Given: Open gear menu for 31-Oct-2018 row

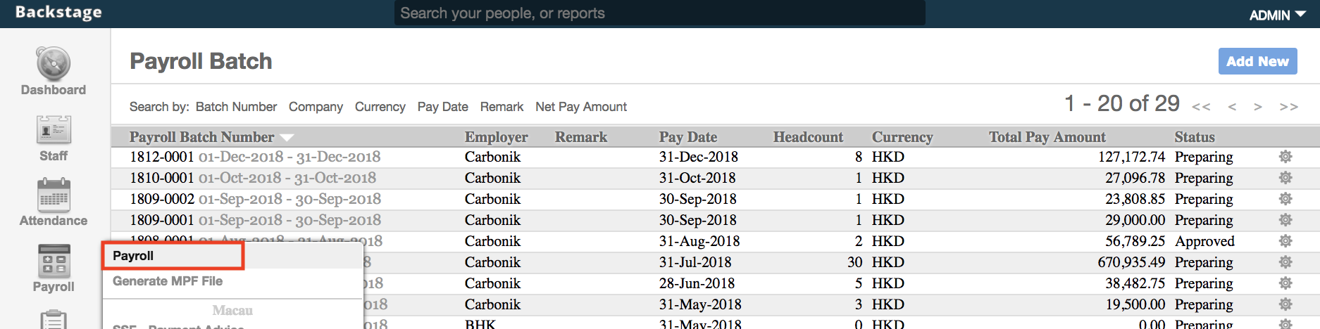Looking at the screenshot, I should click(1285, 178).
